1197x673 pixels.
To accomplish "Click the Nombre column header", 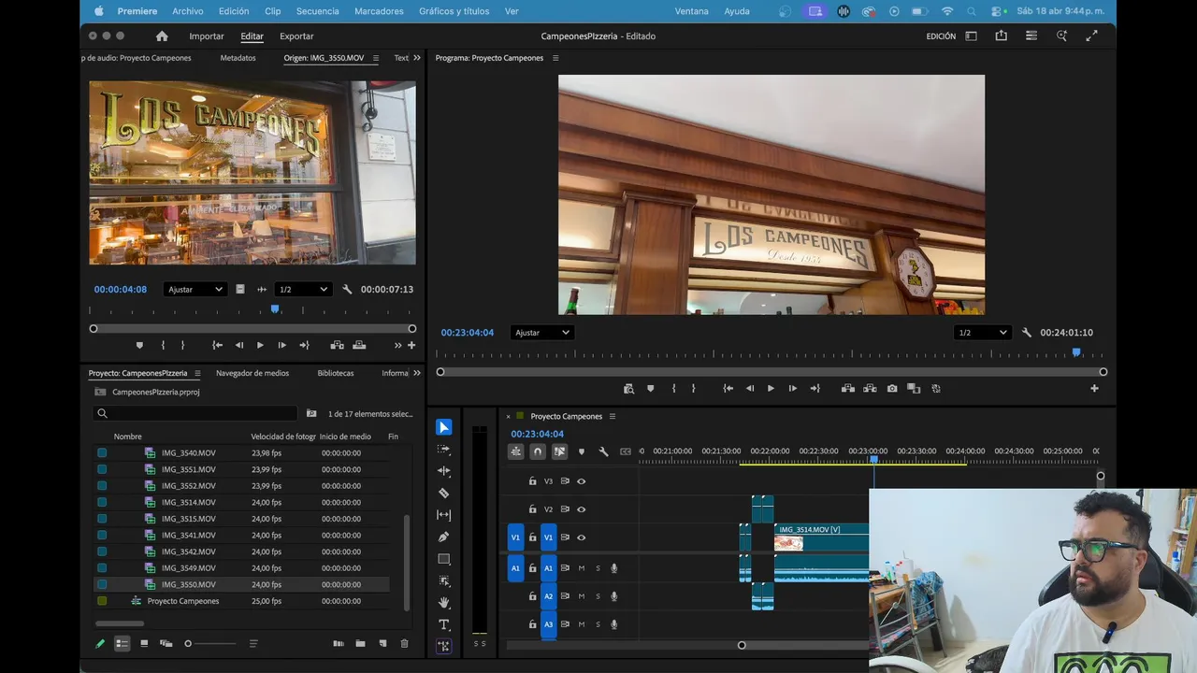I will [128, 437].
